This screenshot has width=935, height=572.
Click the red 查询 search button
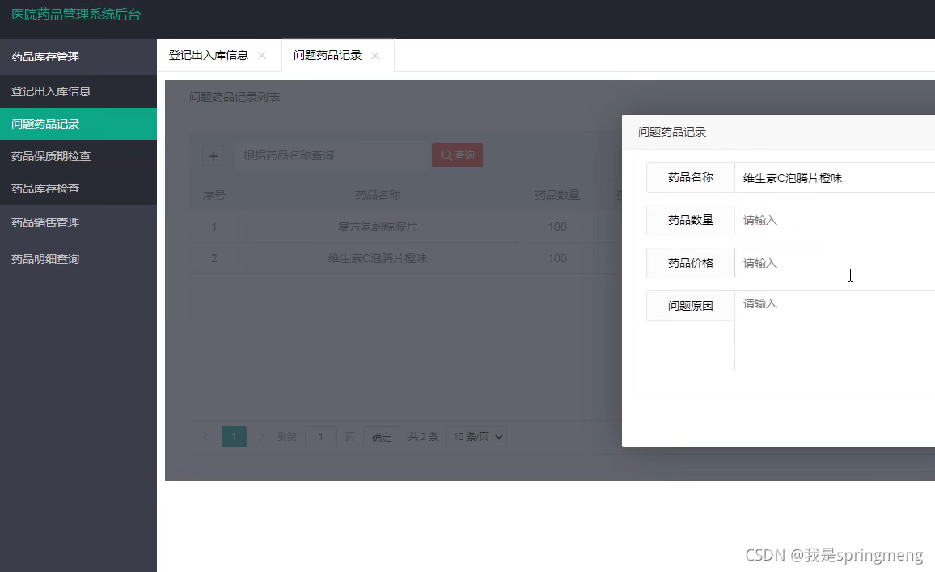tap(457, 155)
